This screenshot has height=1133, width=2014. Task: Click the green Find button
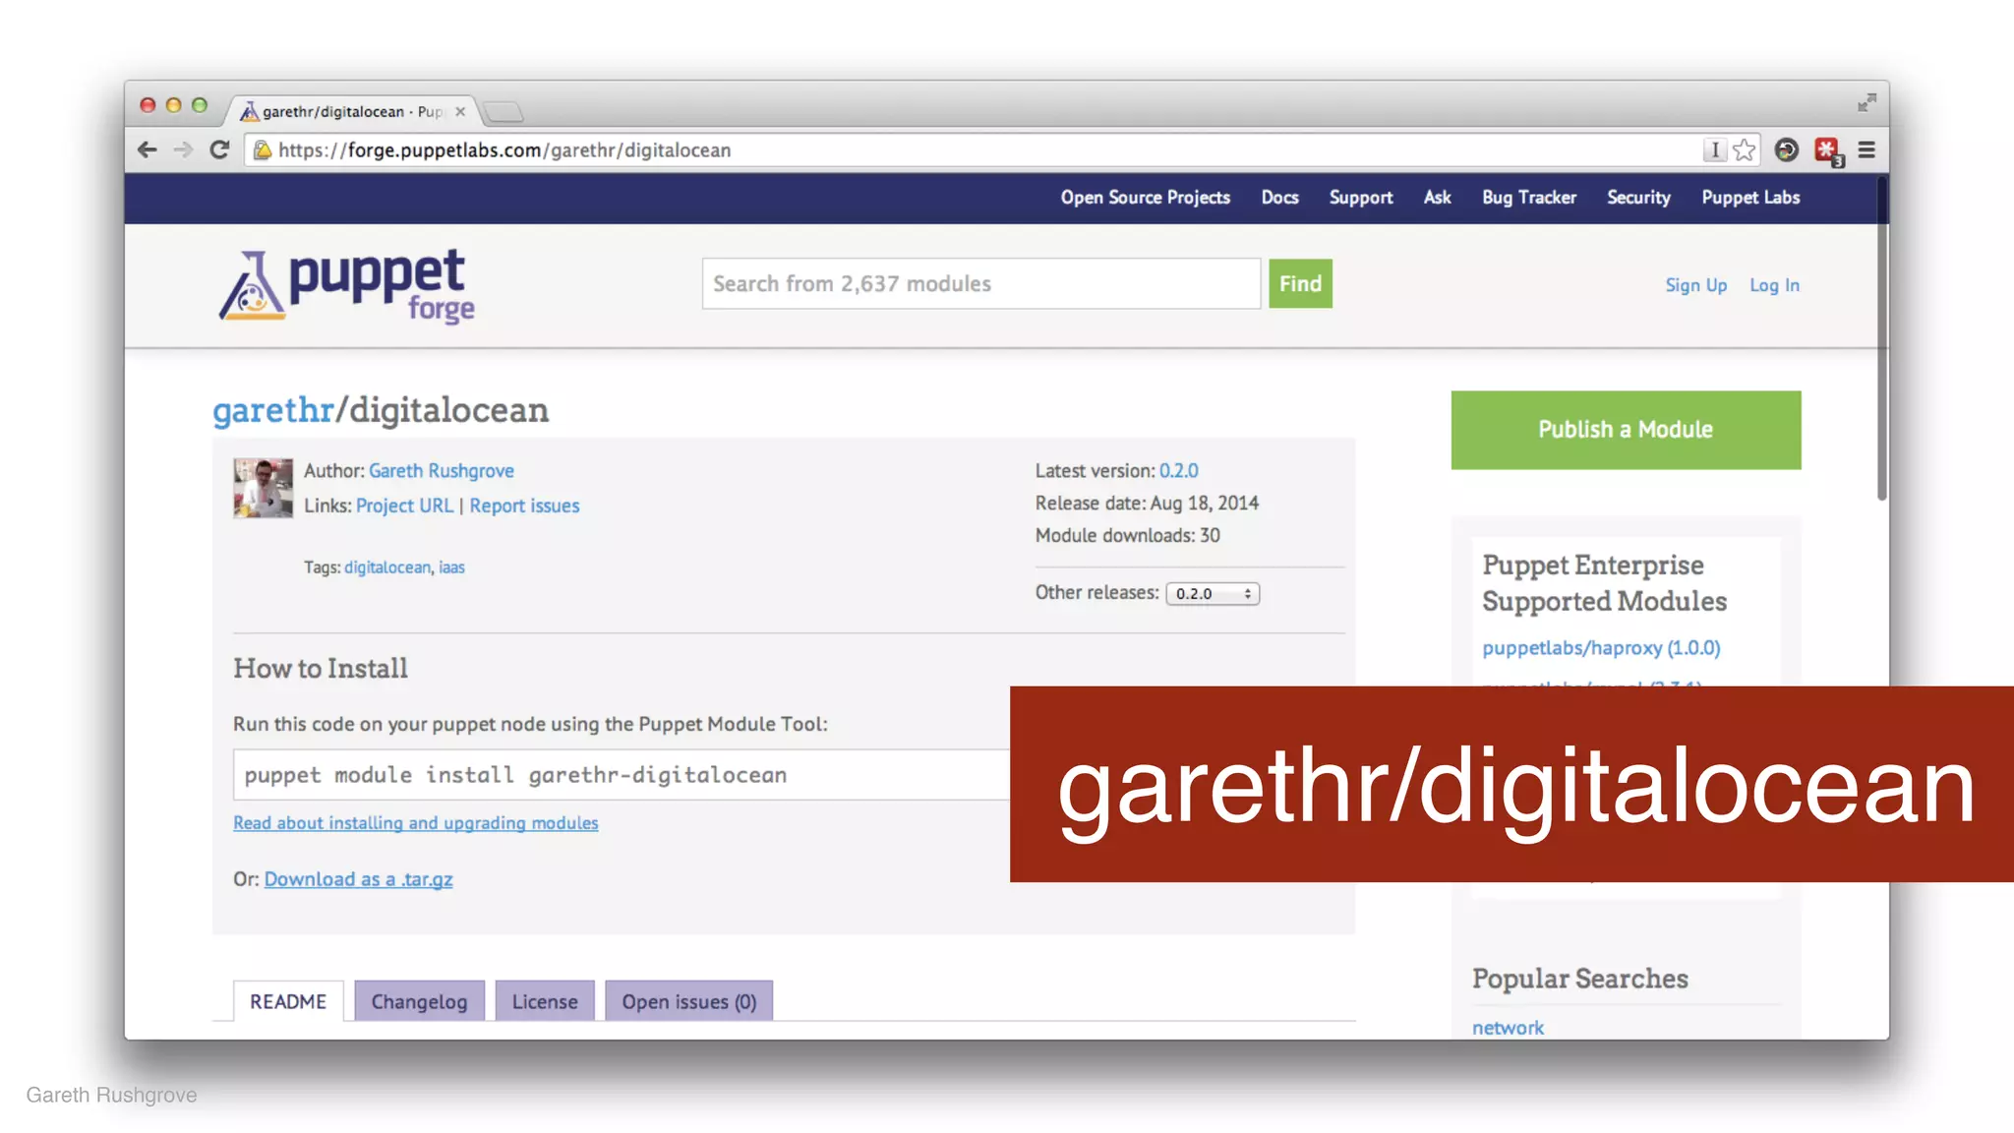tap(1300, 284)
